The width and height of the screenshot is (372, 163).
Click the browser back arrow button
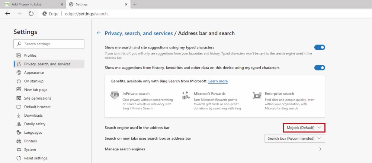(7, 13)
